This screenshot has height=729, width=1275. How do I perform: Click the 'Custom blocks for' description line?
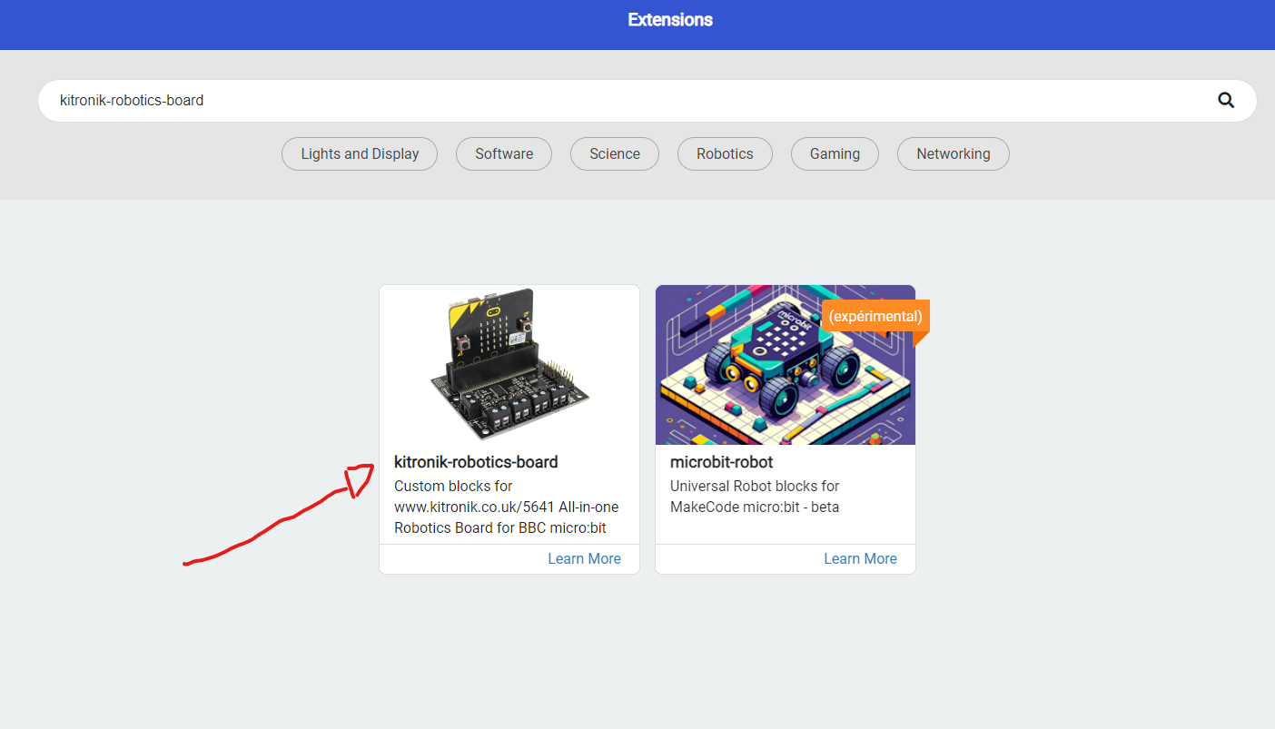[x=453, y=487]
